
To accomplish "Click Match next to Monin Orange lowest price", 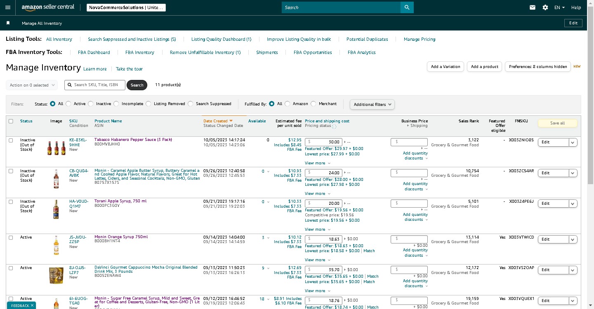I will click(369, 251).
